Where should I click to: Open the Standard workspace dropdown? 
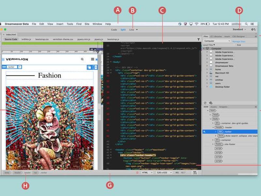(239, 29)
